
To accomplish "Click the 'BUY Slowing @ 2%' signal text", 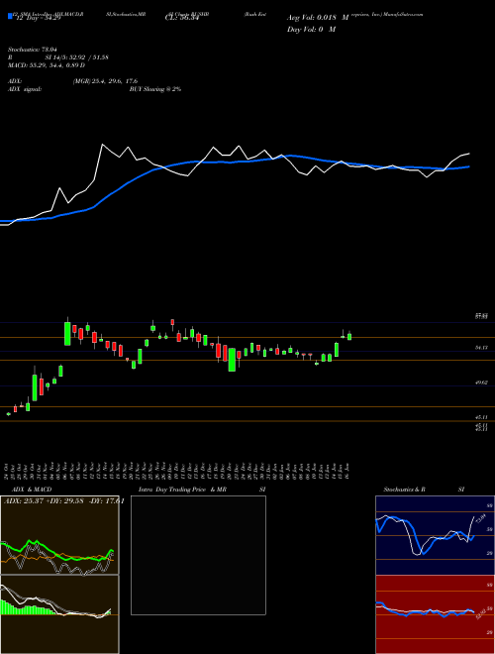I will [x=155, y=89].
